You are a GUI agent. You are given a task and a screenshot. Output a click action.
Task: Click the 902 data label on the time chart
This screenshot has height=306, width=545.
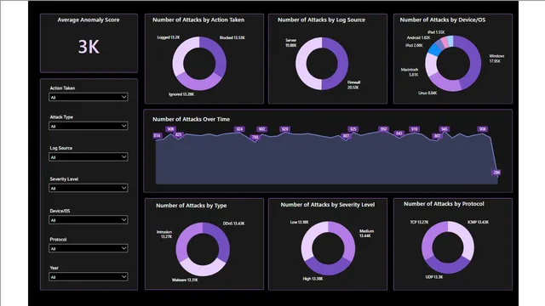click(x=262, y=129)
